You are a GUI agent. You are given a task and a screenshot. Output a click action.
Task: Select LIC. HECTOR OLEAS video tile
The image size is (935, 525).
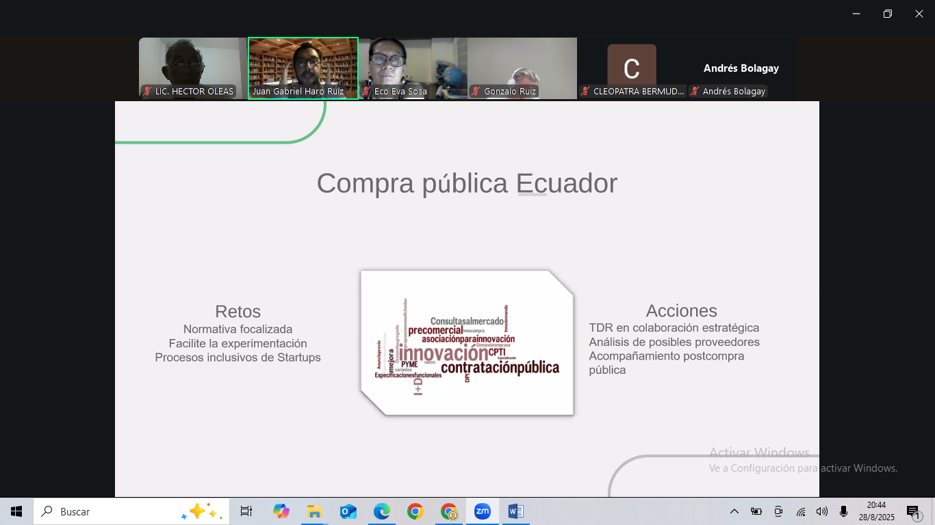pos(192,67)
